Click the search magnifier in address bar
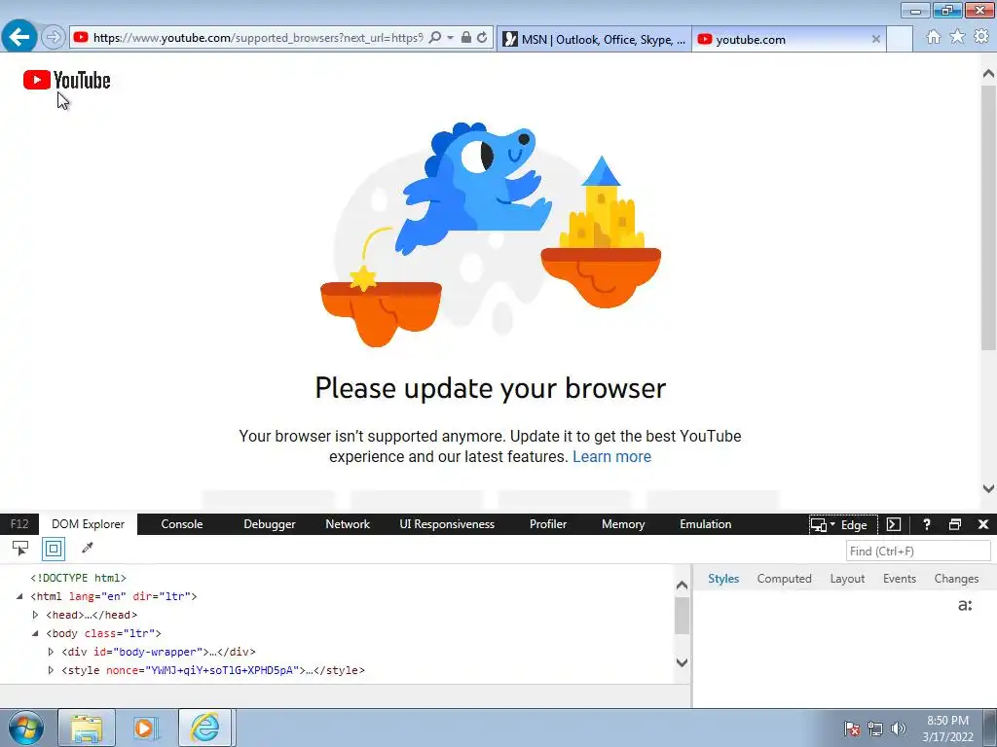The image size is (997, 747). click(435, 38)
